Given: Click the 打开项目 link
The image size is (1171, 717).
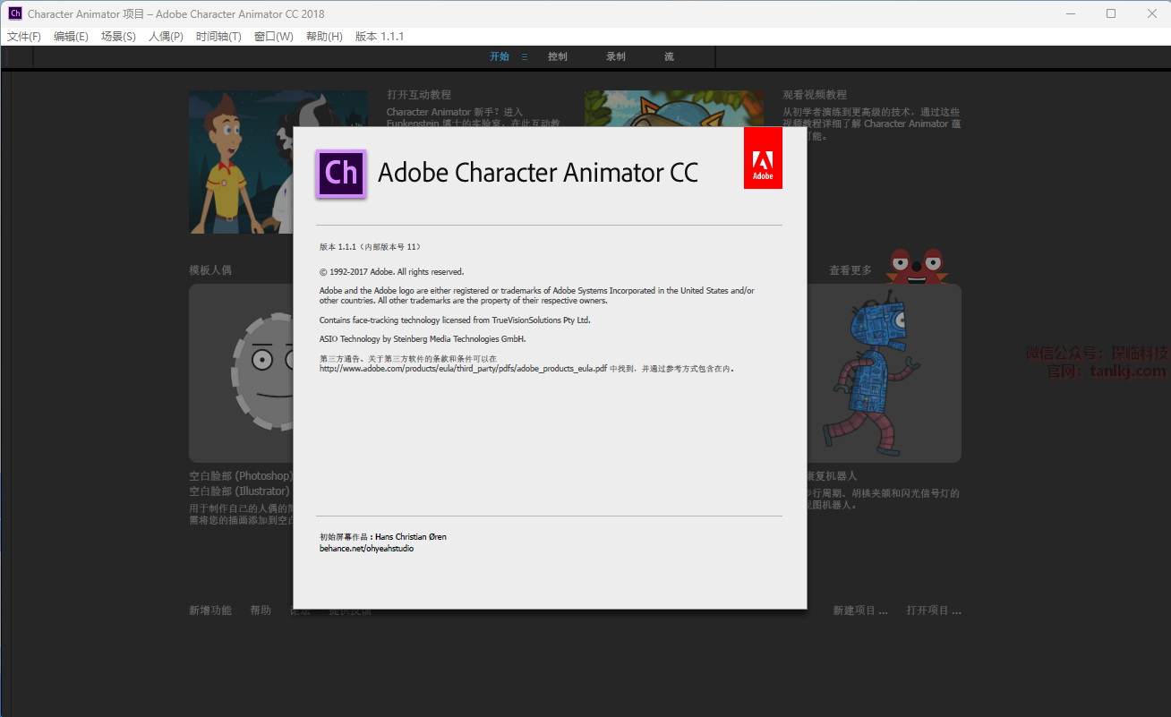Looking at the screenshot, I should (933, 610).
